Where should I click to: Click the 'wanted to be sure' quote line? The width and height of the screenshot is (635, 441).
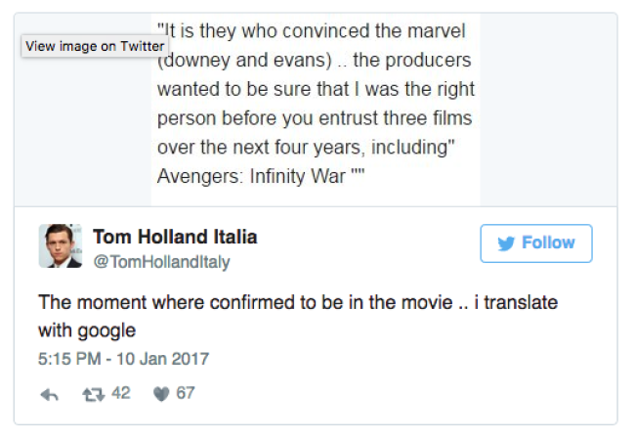pos(316,89)
